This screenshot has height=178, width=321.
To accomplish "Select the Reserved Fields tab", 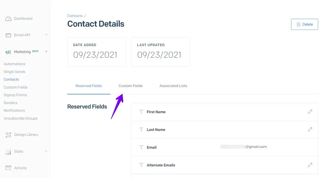I will coord(89,86).
